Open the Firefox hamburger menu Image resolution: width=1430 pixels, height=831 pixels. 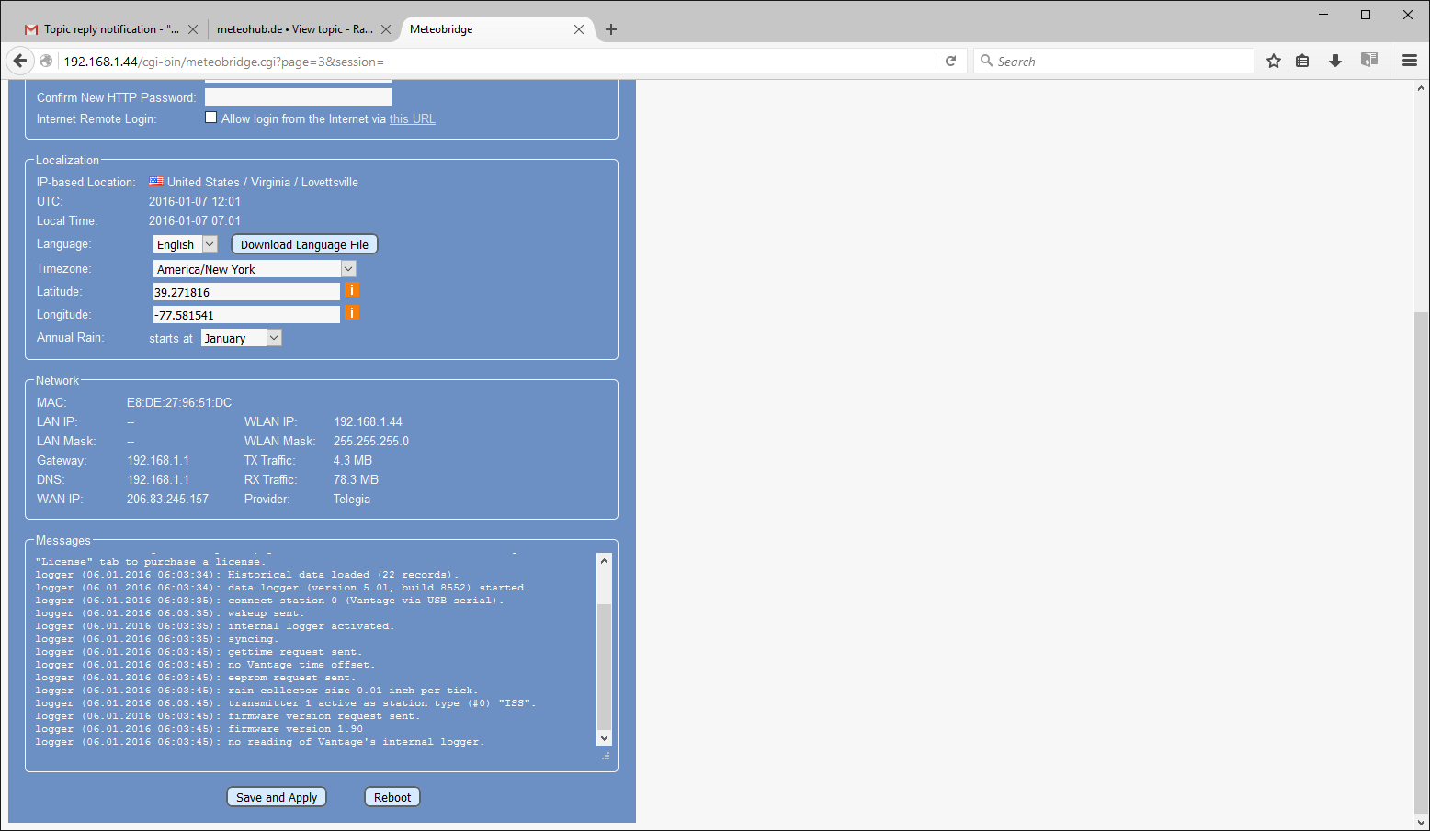point(1409,62)
